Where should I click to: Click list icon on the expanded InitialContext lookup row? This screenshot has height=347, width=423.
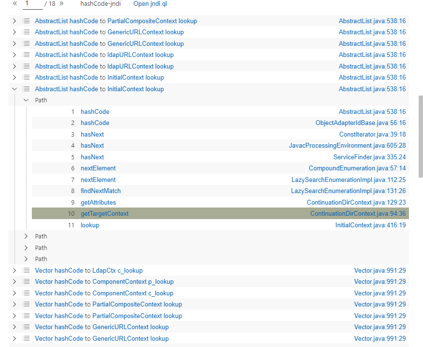click(x=26, y=89)
